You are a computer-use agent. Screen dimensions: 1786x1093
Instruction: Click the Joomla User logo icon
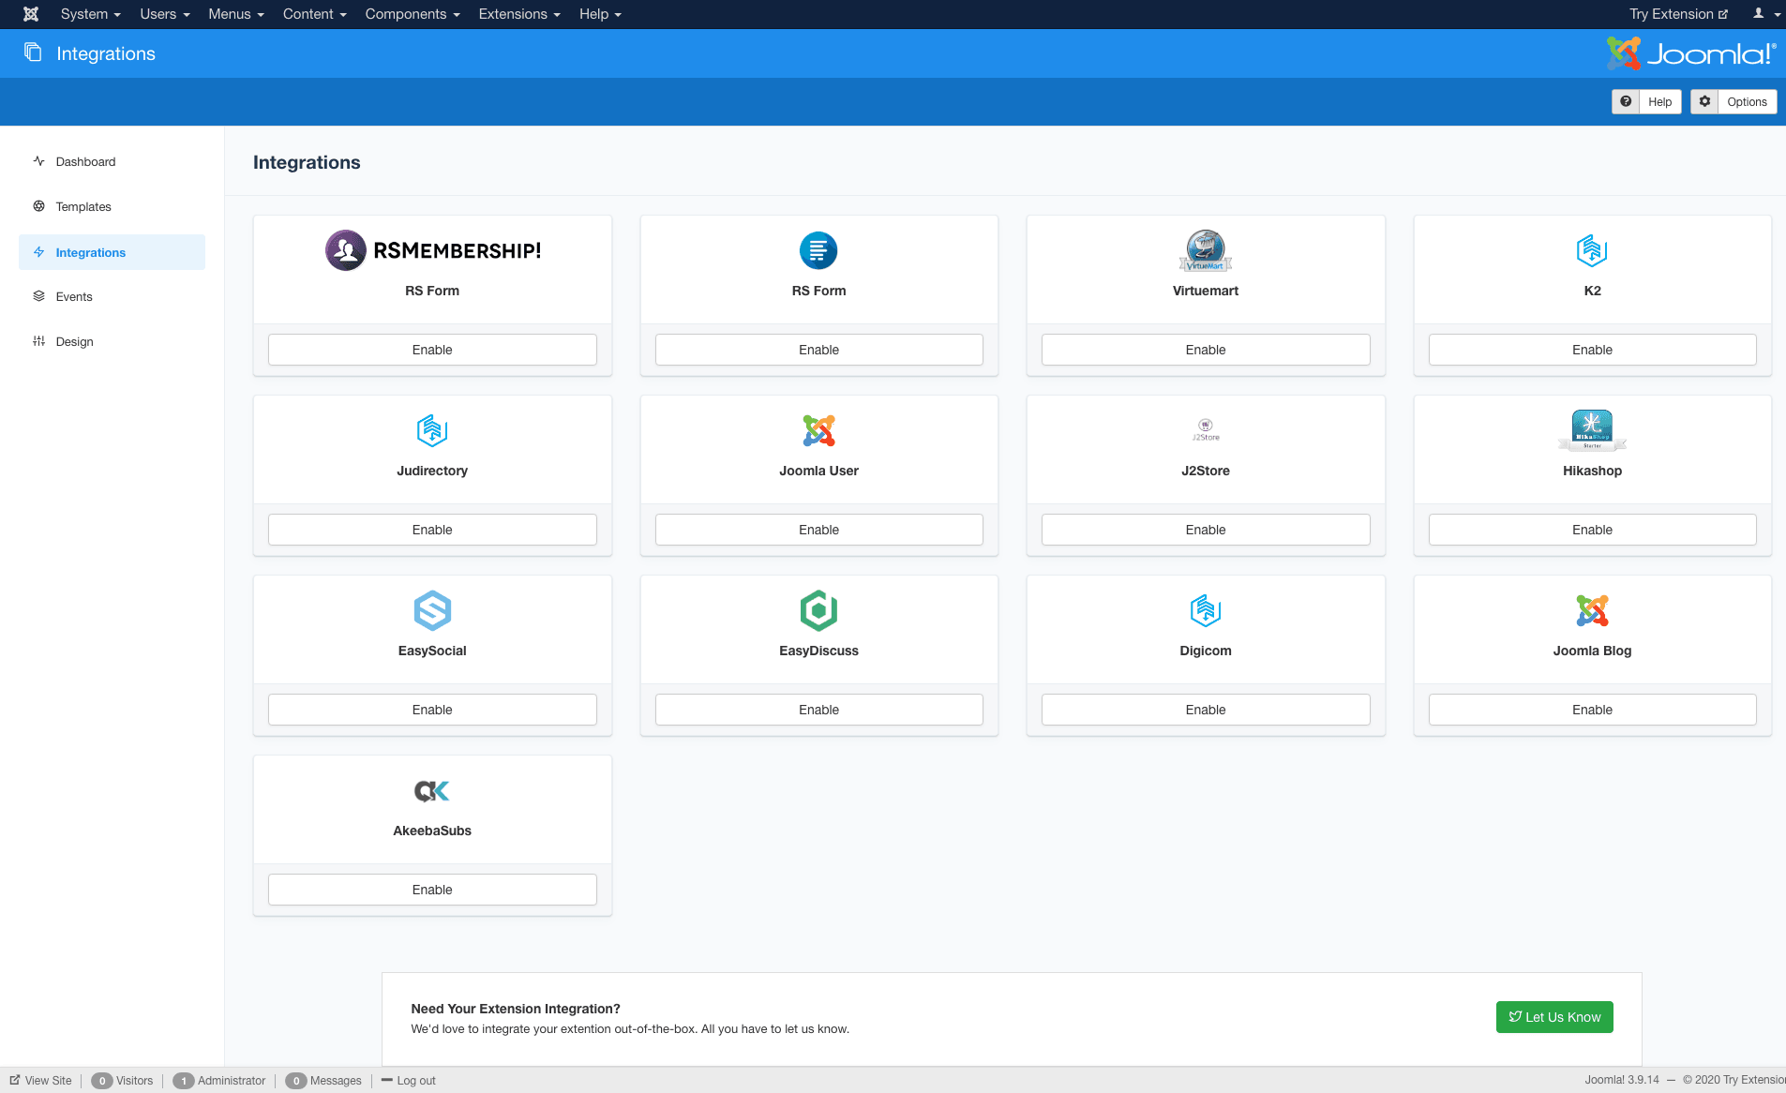tap(818, 431)
